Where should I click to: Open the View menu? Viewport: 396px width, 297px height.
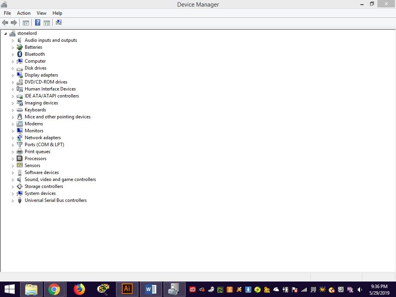pos(41,13)
